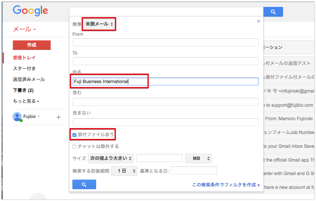Open the スター付き folder
The image size is (316, 201).
click(x=24, y=69)
